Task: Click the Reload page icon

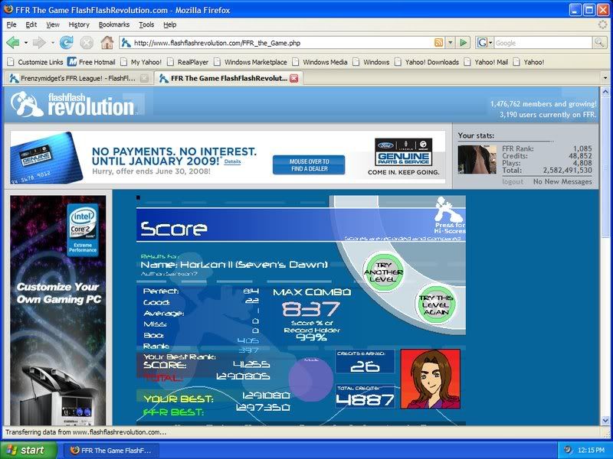Action: coord(67,43)
